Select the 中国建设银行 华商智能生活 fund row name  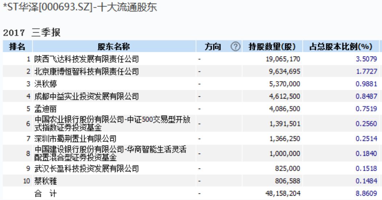tap(110, 153)
